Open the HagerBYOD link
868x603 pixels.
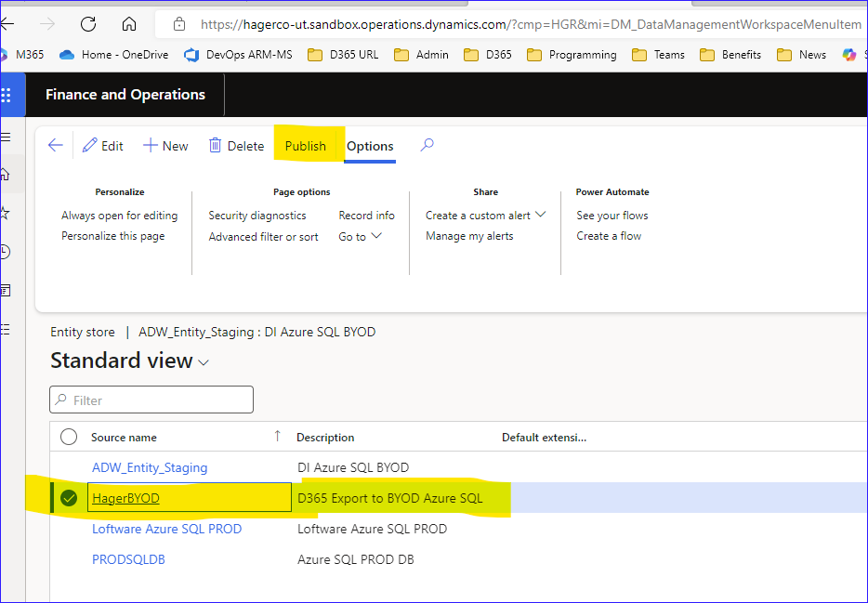pyautogui.click(x=125, y=498)
